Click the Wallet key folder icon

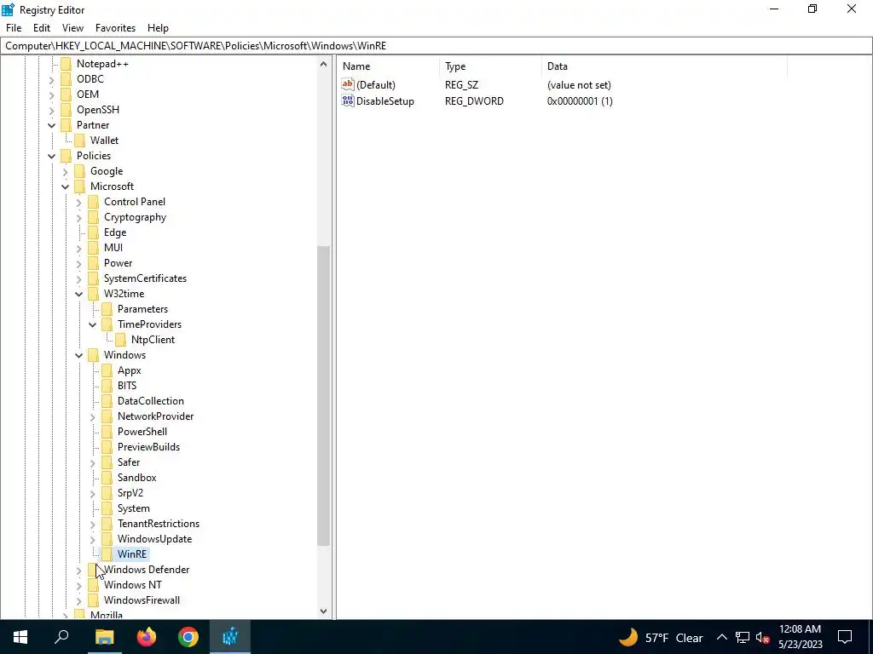click(79, 141)
